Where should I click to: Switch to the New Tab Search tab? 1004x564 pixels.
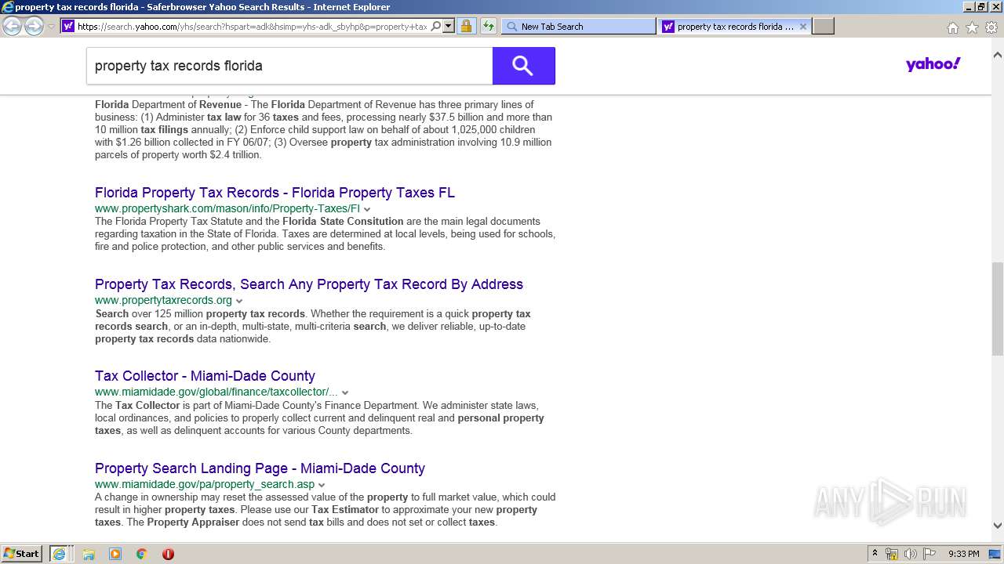click(x=578, y=26)
